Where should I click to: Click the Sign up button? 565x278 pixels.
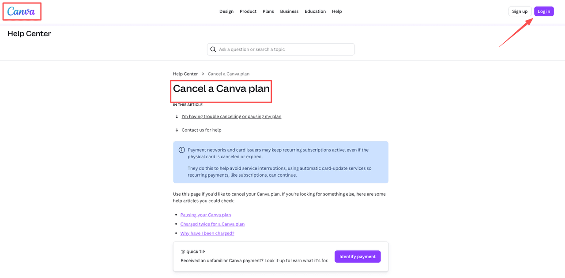pos(520,11)
